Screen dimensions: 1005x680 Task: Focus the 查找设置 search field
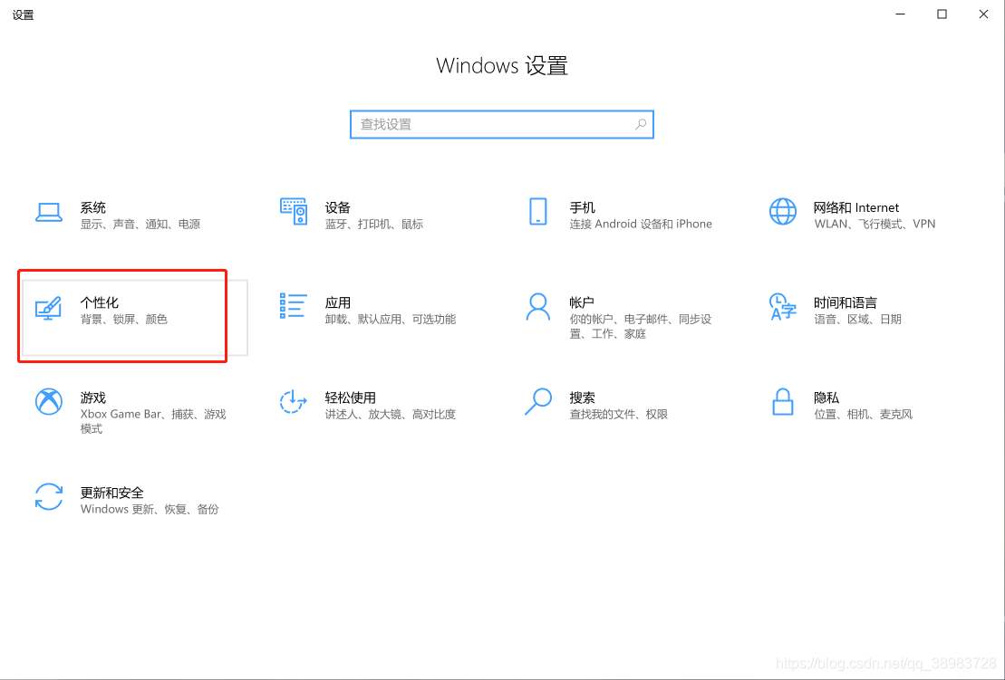click(x=502, y=124)
